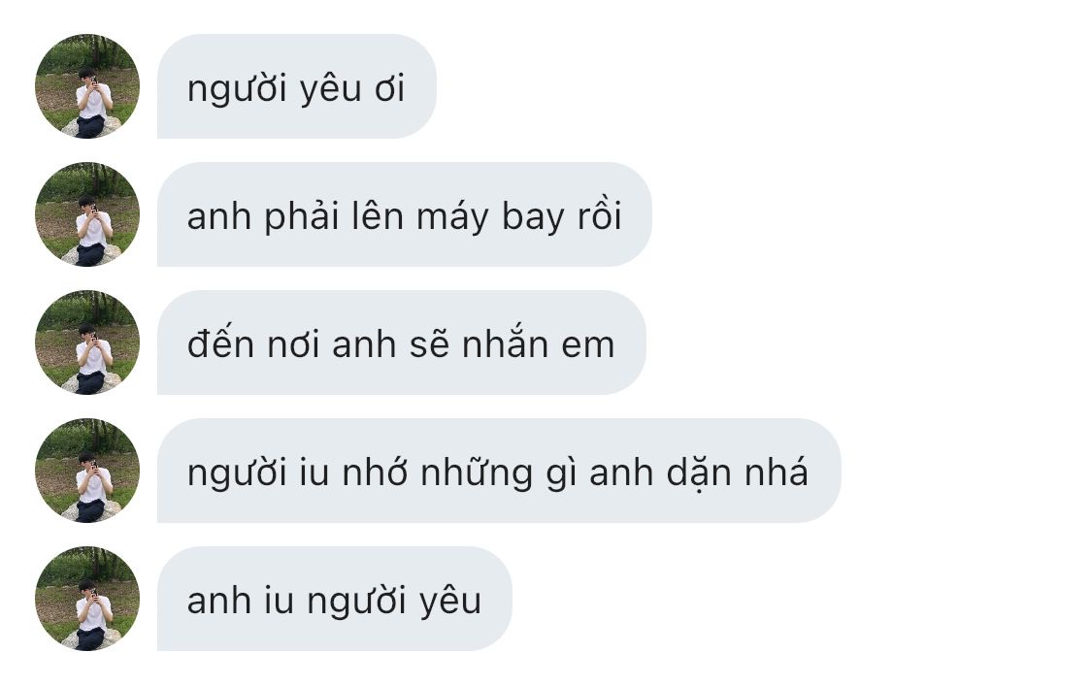Click the word "rồi" ending second message
Image resolution: width=1092 pixels, height=685 pixels.
tap(600, 215)
